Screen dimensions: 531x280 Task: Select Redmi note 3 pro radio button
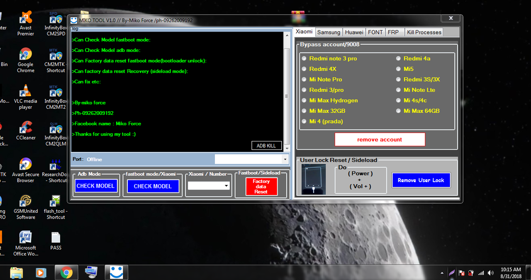point(304,58)
